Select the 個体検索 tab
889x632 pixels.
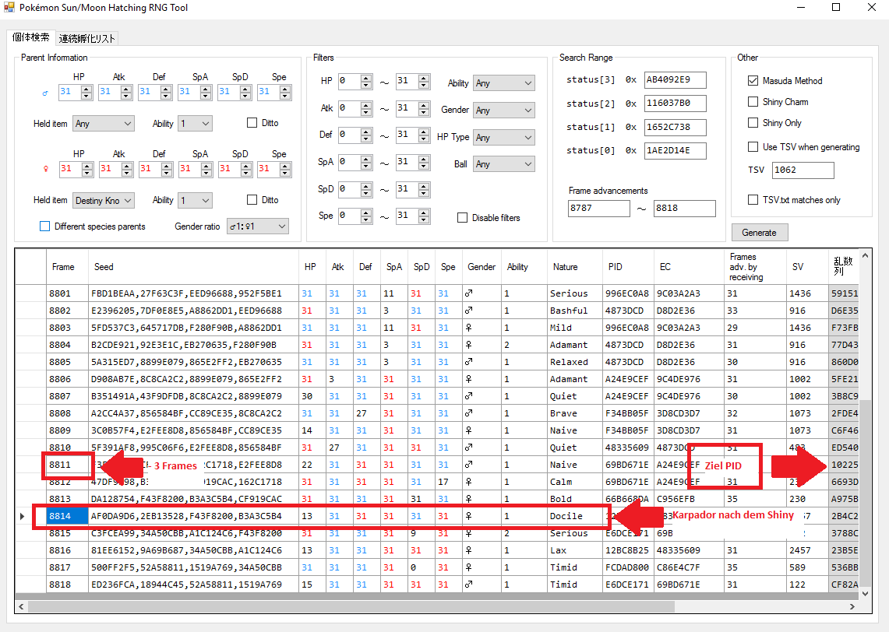31,37
